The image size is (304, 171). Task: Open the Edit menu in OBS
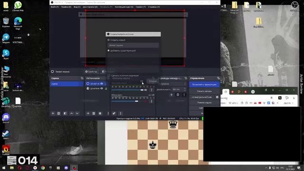tap(66, 7)
